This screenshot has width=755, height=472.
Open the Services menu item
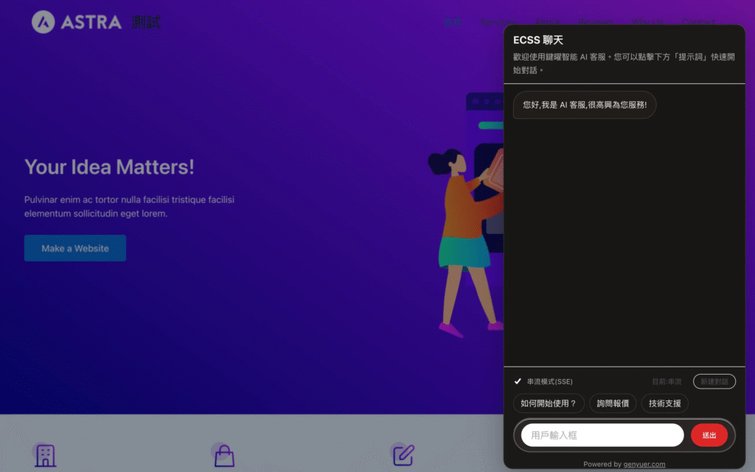pyautogui.click(x=498, y=22)
